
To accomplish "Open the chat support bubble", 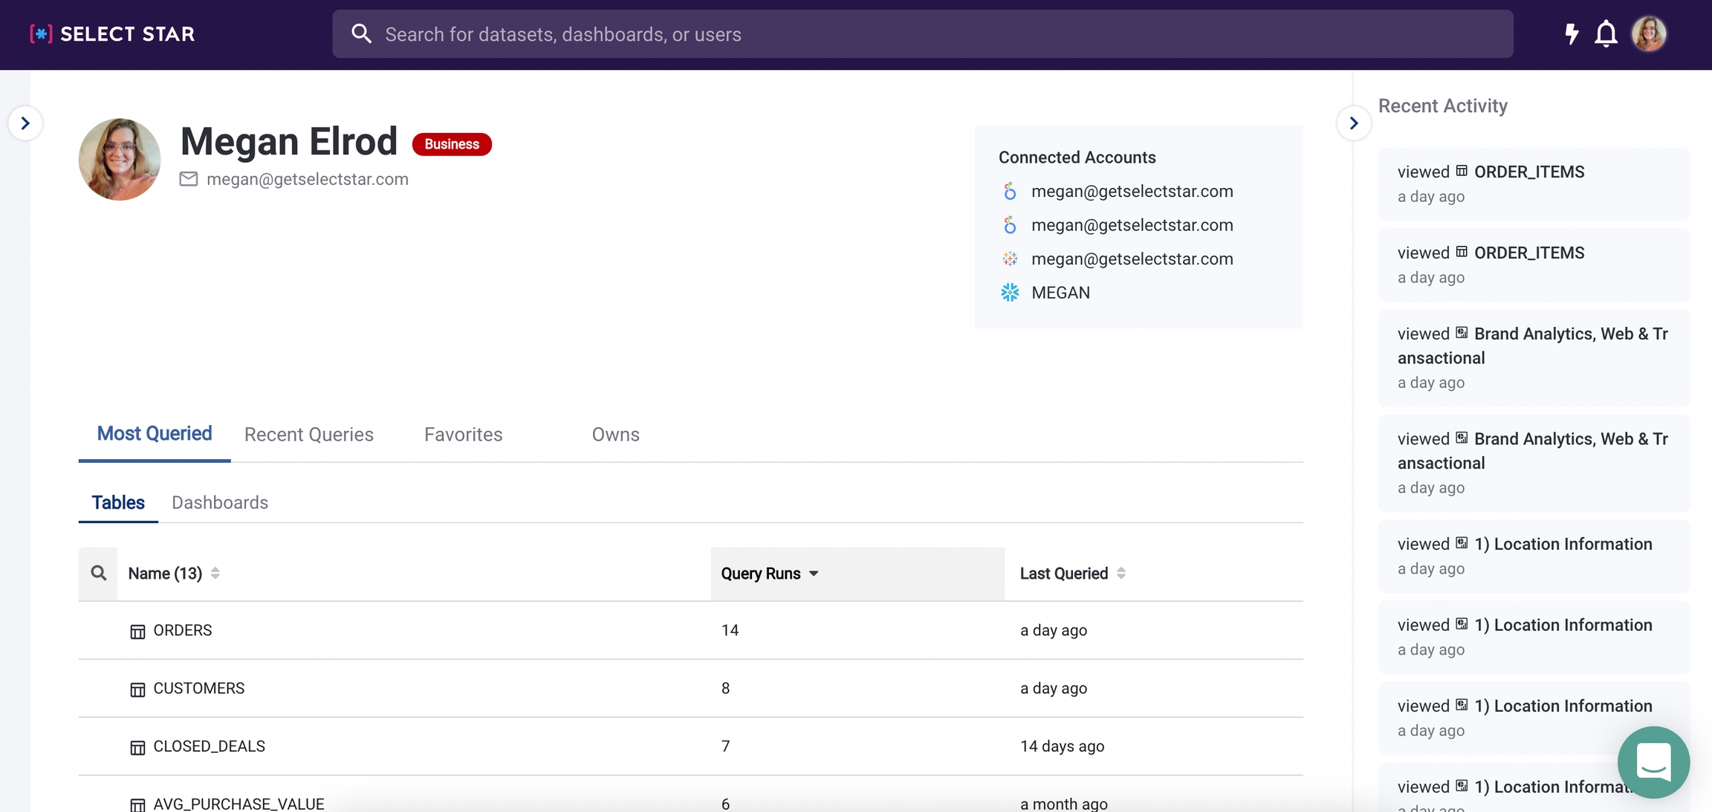I will click(1653, 761).
